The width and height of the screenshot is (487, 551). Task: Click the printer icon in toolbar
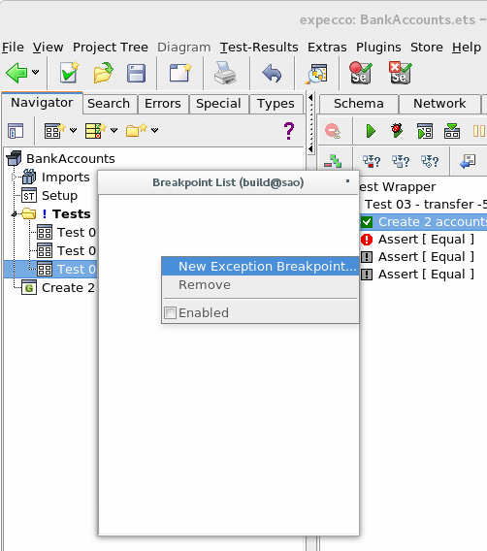click(225, 73)
